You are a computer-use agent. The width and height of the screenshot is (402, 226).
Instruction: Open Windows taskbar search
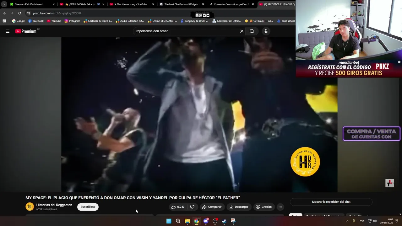pyautogui.click(x=178, y=221)
